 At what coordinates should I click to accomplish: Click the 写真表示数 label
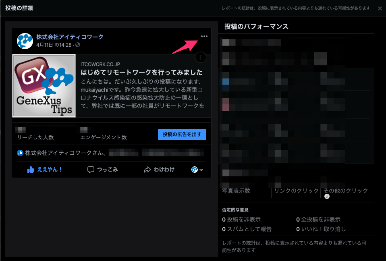[x=236, y=191]
